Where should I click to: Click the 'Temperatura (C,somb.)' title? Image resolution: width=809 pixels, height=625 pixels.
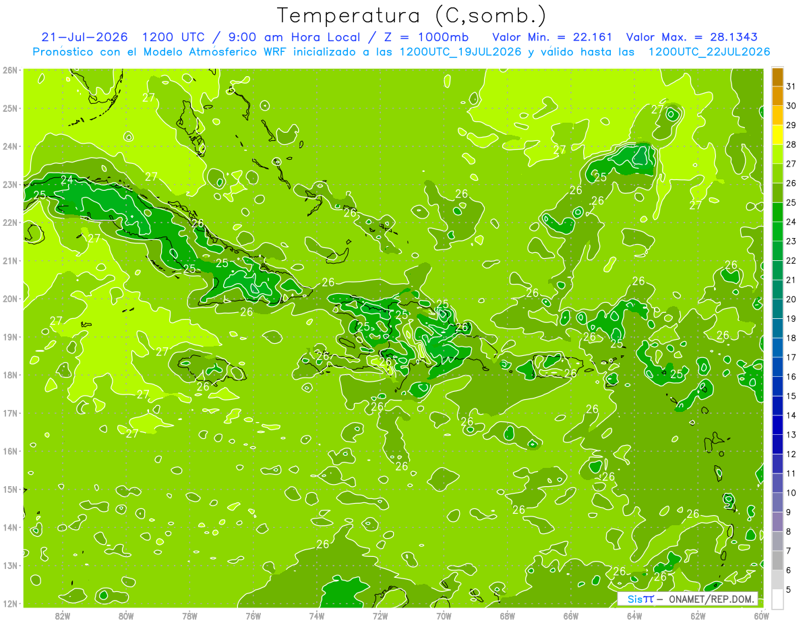(x=412, y=16)
